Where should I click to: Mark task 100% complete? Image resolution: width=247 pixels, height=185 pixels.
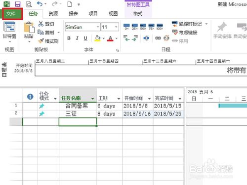tap(160, 27)
